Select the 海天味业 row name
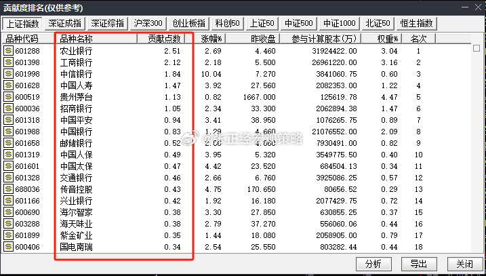 coord(76,224)
